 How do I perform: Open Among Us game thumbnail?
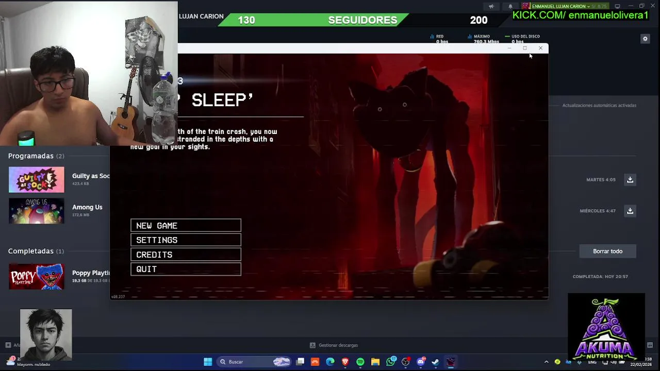37,211
